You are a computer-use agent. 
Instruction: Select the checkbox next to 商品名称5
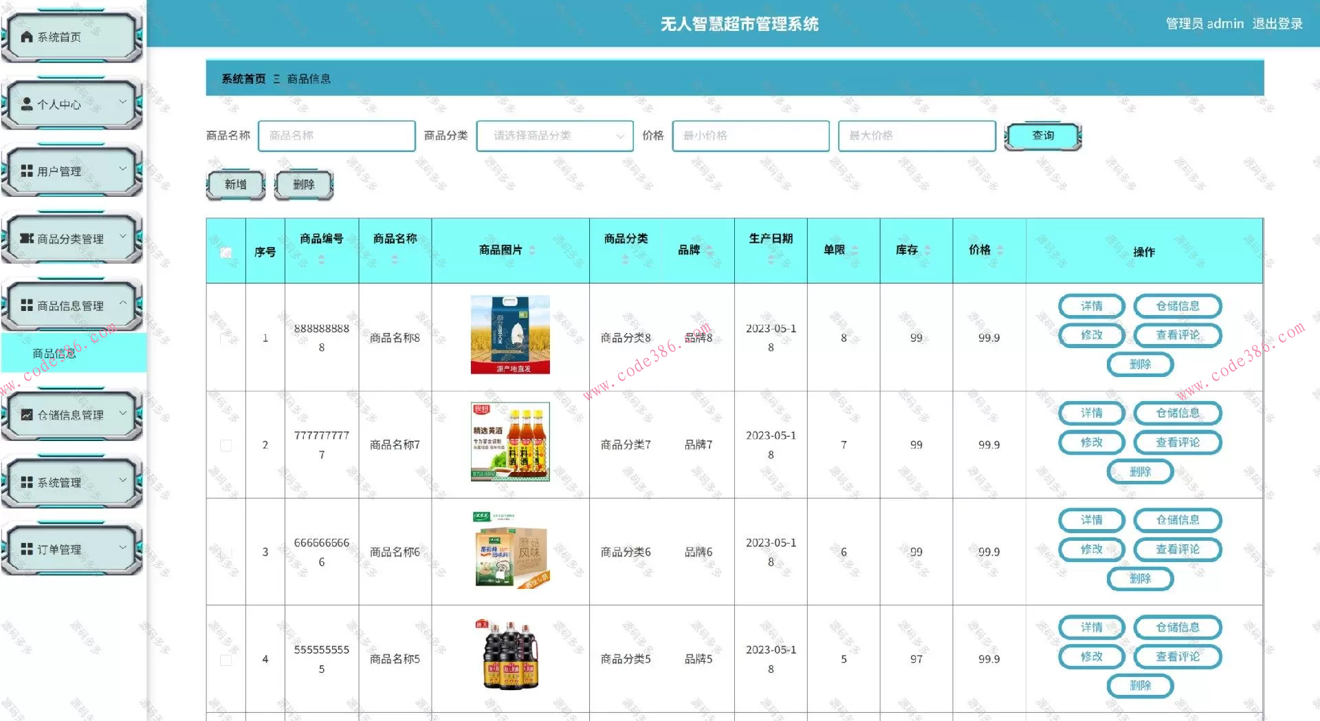(x=225, y=658)
